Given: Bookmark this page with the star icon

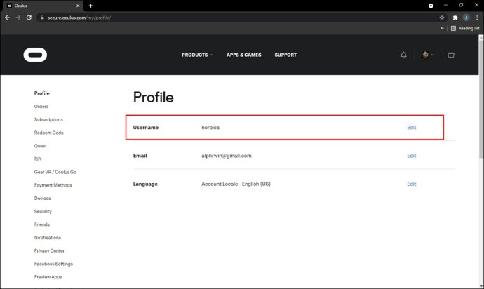Looking at the screenshot, I should point(442,18).
